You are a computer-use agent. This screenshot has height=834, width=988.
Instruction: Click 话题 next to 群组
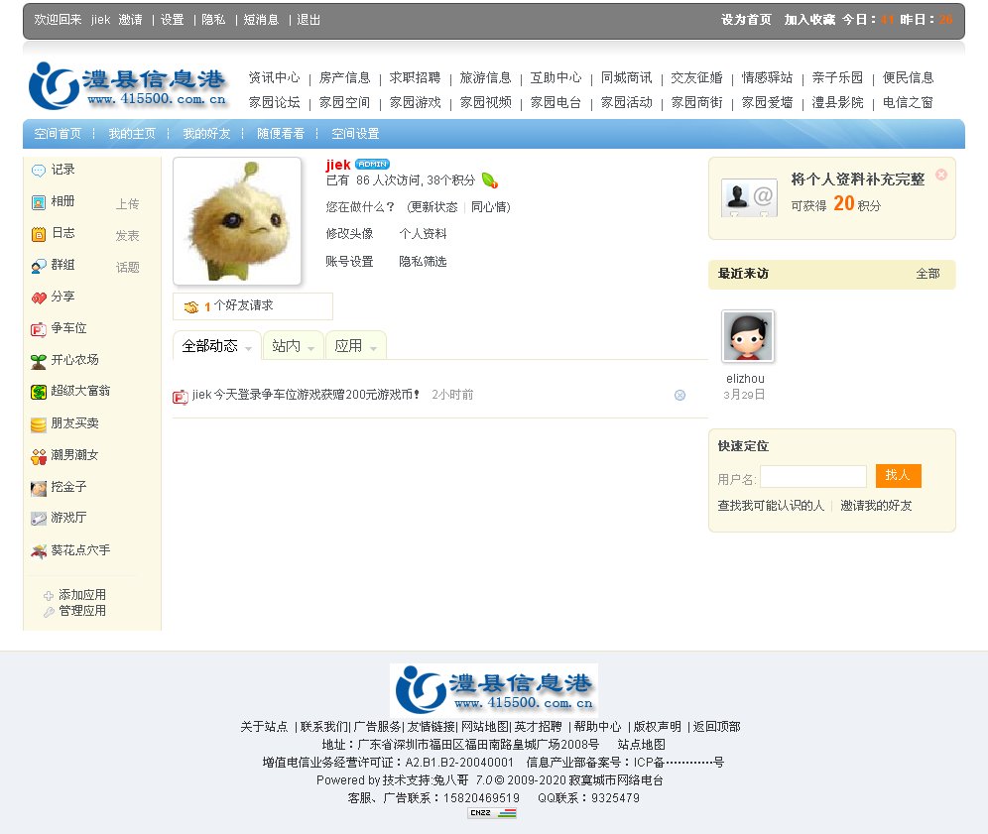127,267
